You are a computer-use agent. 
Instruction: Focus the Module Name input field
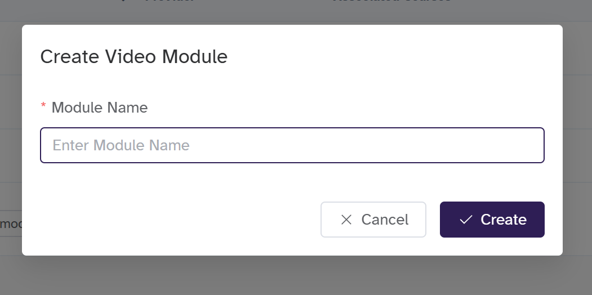click(292, 145)
